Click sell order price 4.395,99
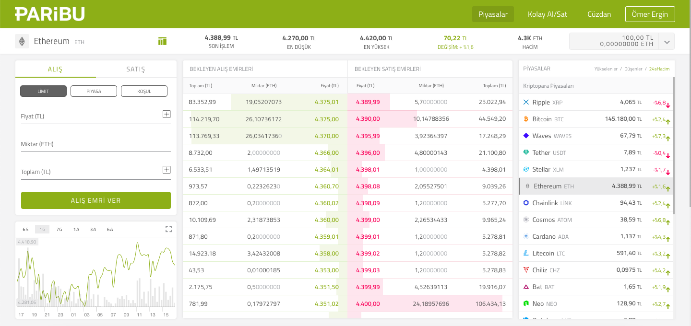Screen dimensions: 691x326 [x=368, y=136]
